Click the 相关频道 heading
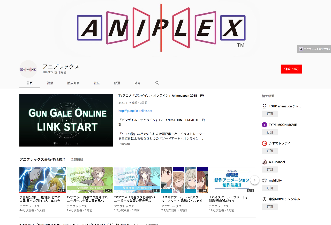The width and height of the screenshot is (331, 225). coord(268,96)
